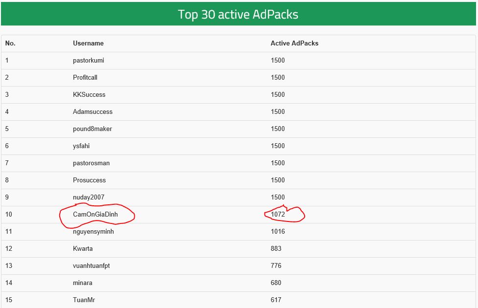This screenshot has height=308, width=478.
Task: Click the nguyensyminh username
Action: pos(94,232)
